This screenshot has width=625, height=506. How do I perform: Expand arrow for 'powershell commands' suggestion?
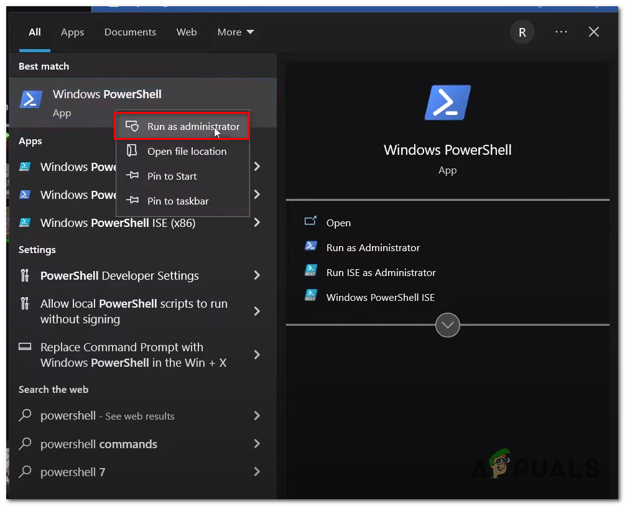pos(257,443)
